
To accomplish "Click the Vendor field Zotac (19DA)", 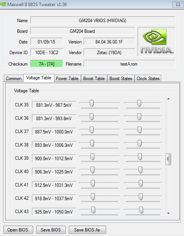I will pos(109,53).
